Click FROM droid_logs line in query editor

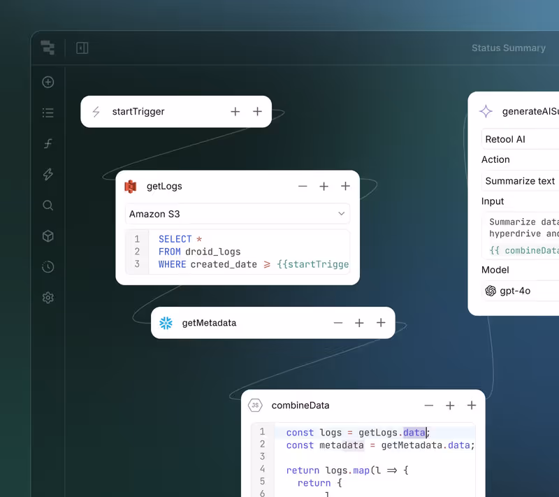200,252
